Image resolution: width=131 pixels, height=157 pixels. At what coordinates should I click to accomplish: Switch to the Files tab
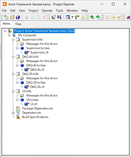pos(18,24)
